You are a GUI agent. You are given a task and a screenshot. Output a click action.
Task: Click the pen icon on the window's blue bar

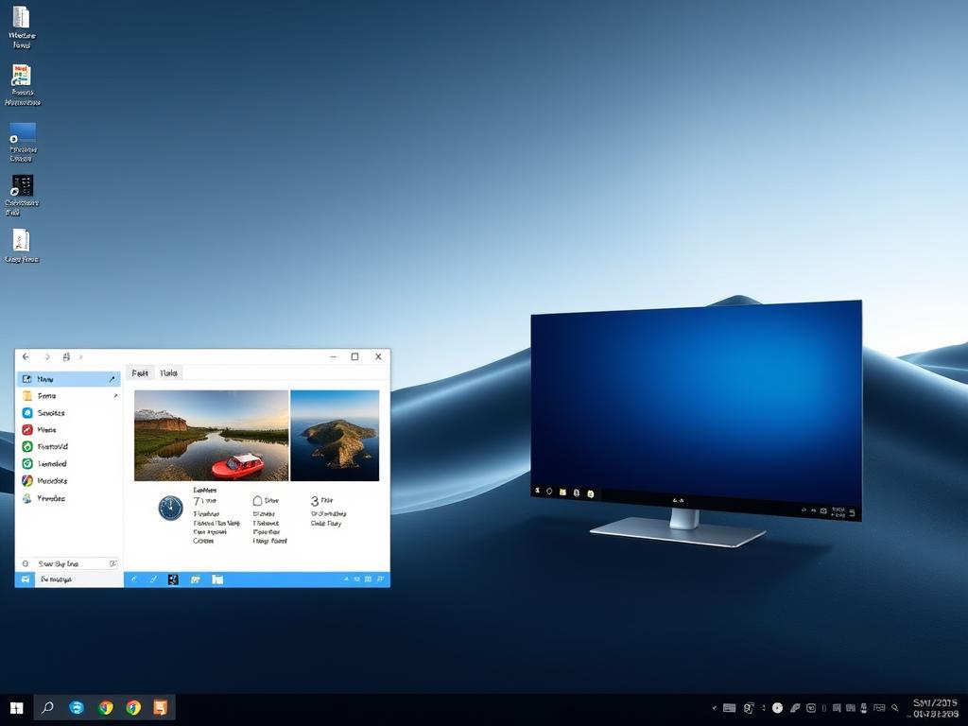click(x=134, y=579)
